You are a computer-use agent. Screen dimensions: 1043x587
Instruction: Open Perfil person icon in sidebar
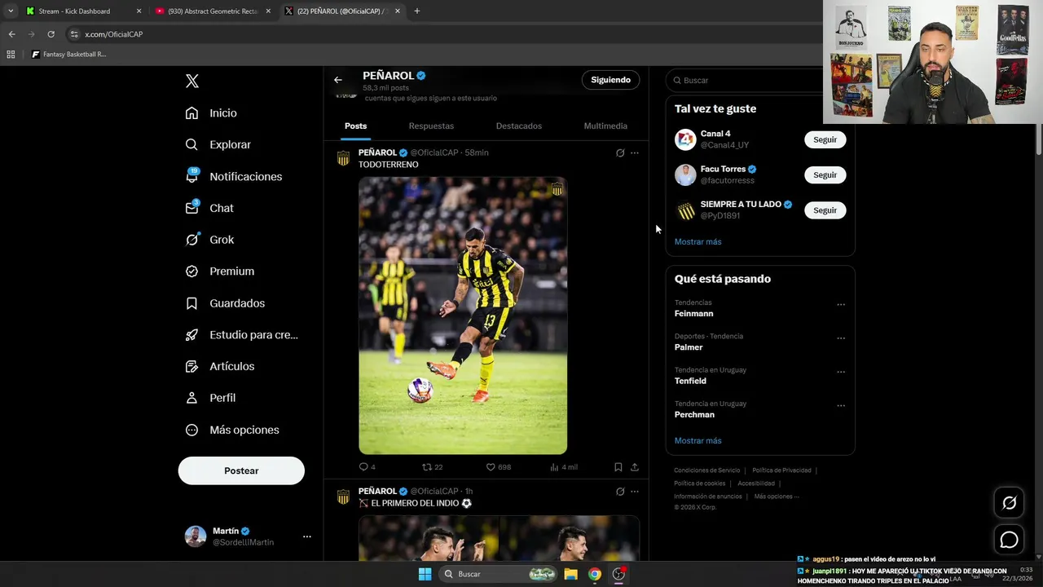coord(191,398)
